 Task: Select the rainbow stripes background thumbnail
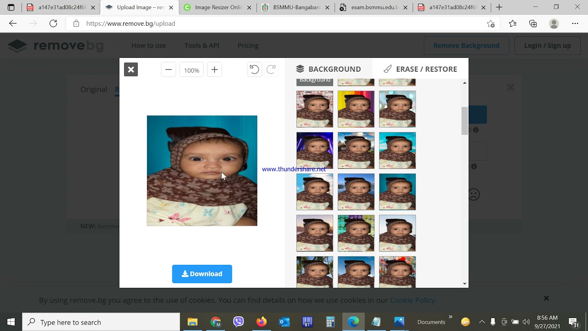pyautogui.click(x=356, y=109)
